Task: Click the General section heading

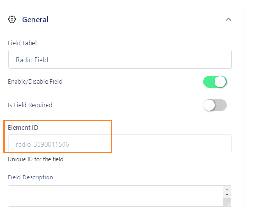Action: pyautogui.click(x=35, y=19)
